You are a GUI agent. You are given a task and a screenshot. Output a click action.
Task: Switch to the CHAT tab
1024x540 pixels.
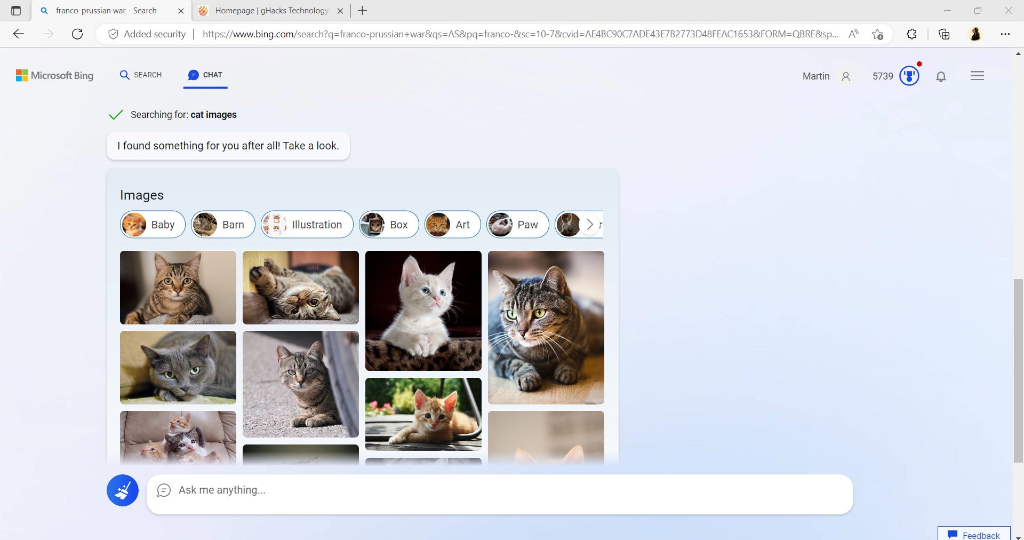[x=205, y=75]
